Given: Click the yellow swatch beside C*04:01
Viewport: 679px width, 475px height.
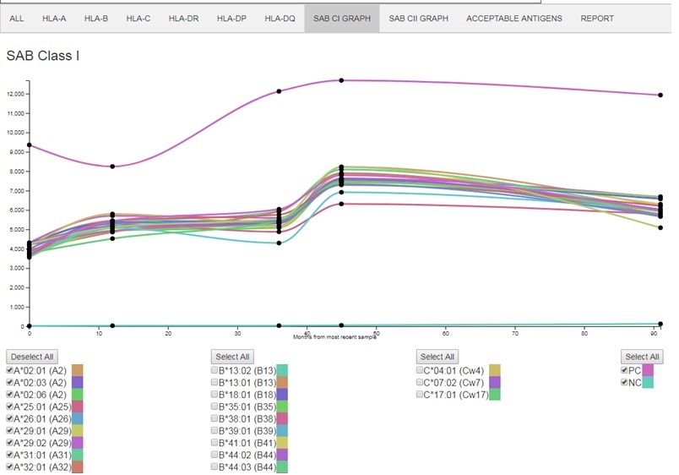Looking at the screenshot, I should tap(495, 370).
